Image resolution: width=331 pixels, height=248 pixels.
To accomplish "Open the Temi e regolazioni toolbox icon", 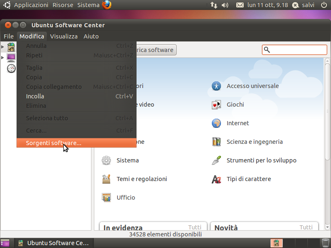I will pyautogui.click(x=106, y=179).
